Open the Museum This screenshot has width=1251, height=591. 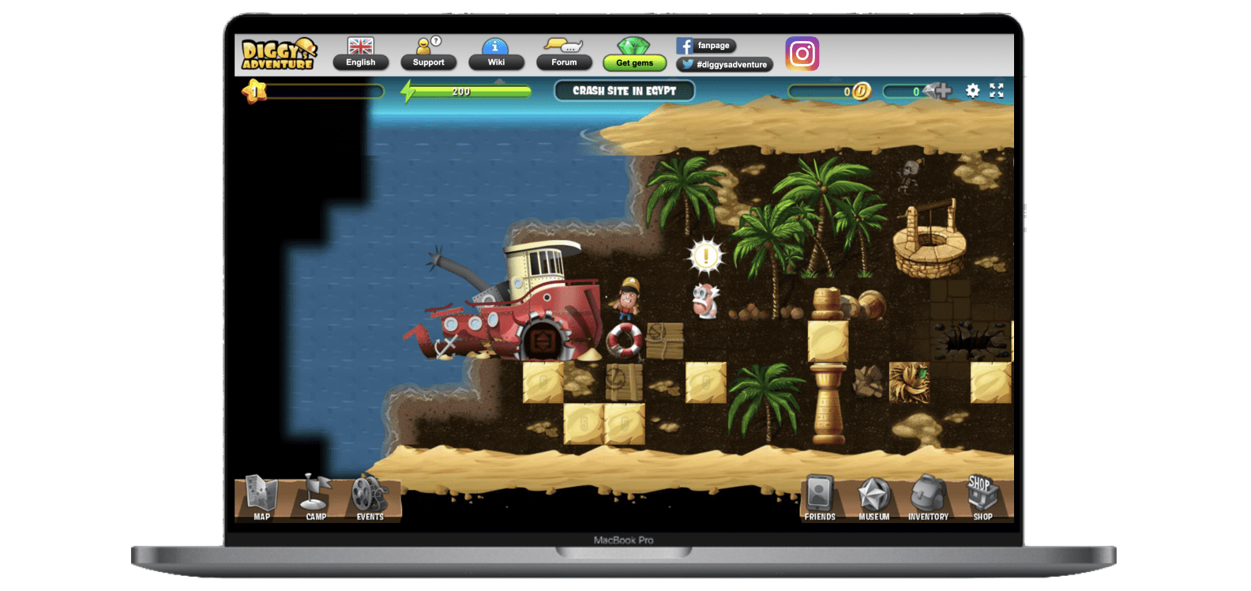[874, 498]
